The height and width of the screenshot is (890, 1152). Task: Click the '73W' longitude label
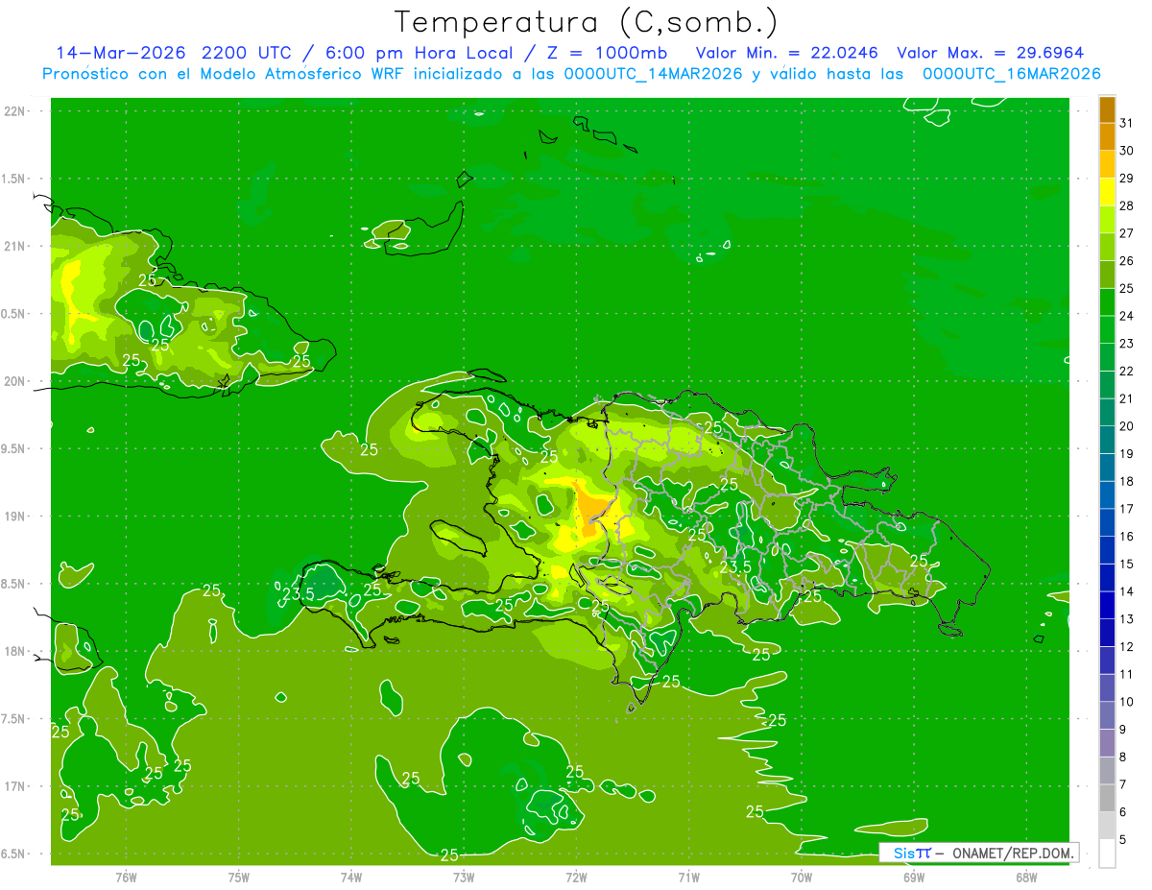pos(464,877)
